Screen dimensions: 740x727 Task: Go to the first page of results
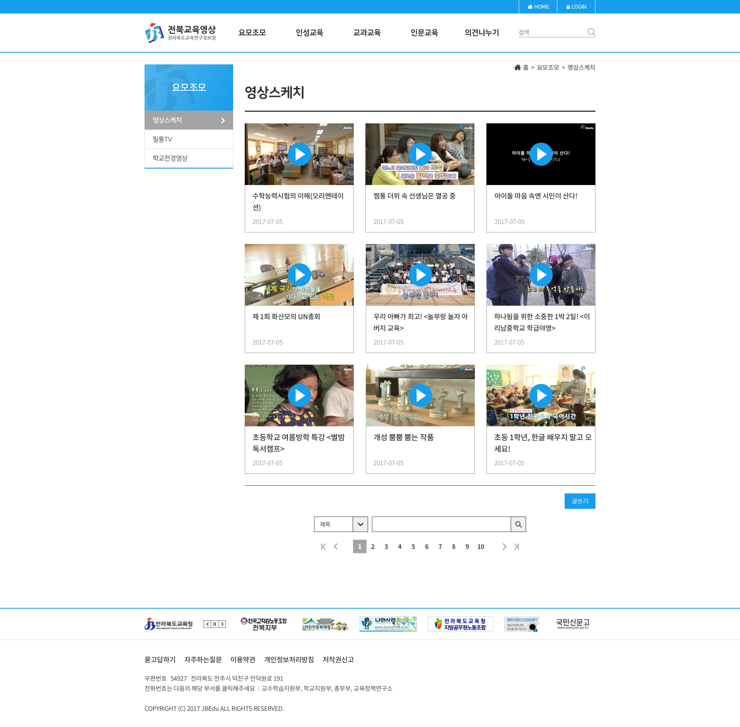coord(323,547)
